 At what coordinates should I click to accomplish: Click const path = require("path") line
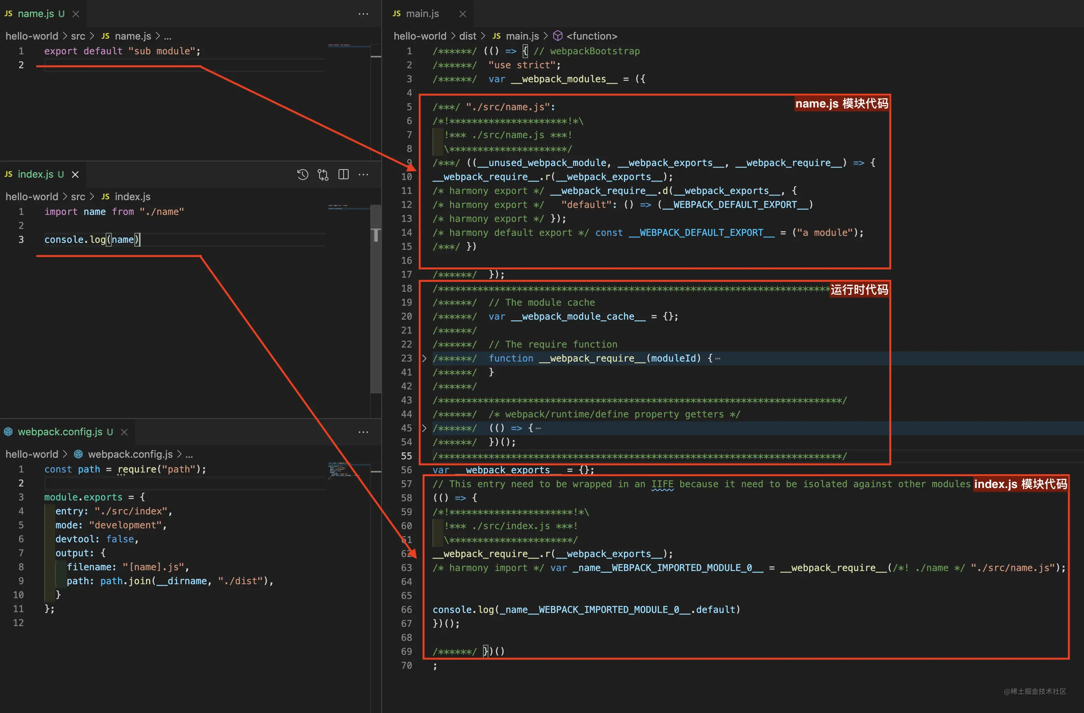(x=125, y=469)
